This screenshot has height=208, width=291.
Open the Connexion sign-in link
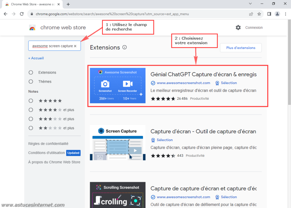[x=254, y=27]
